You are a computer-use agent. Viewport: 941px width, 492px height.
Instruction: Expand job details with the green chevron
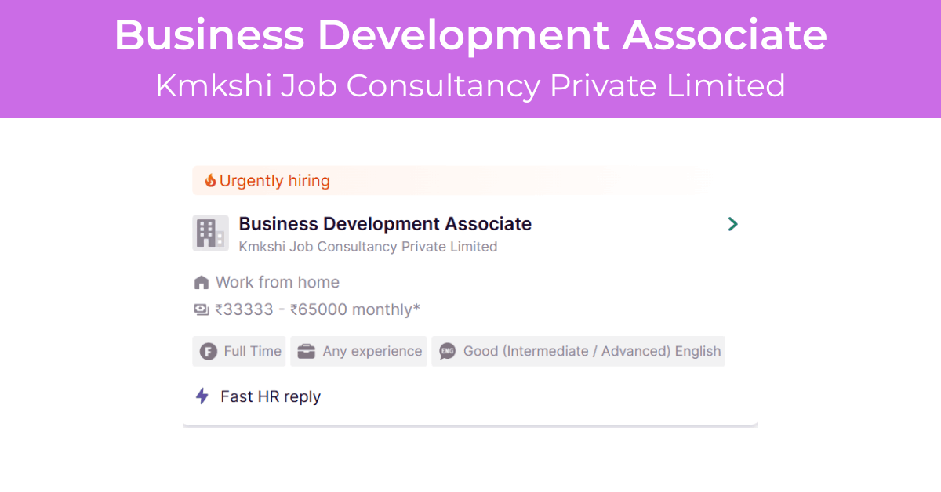[x=732, y=224]
